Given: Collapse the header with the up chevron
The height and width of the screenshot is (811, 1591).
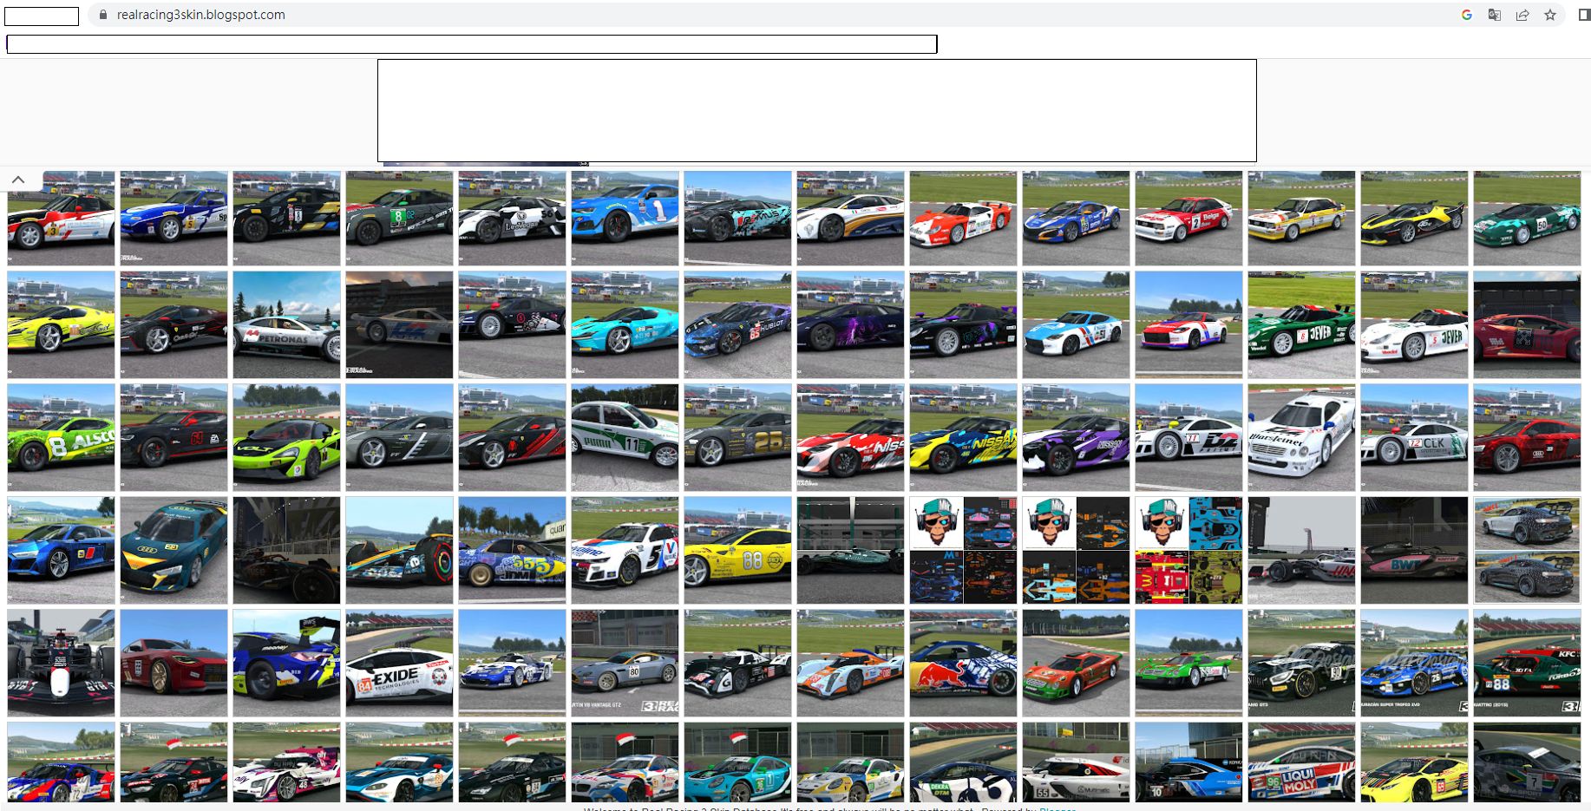Looking at the screenshot, I should [17, 180].
